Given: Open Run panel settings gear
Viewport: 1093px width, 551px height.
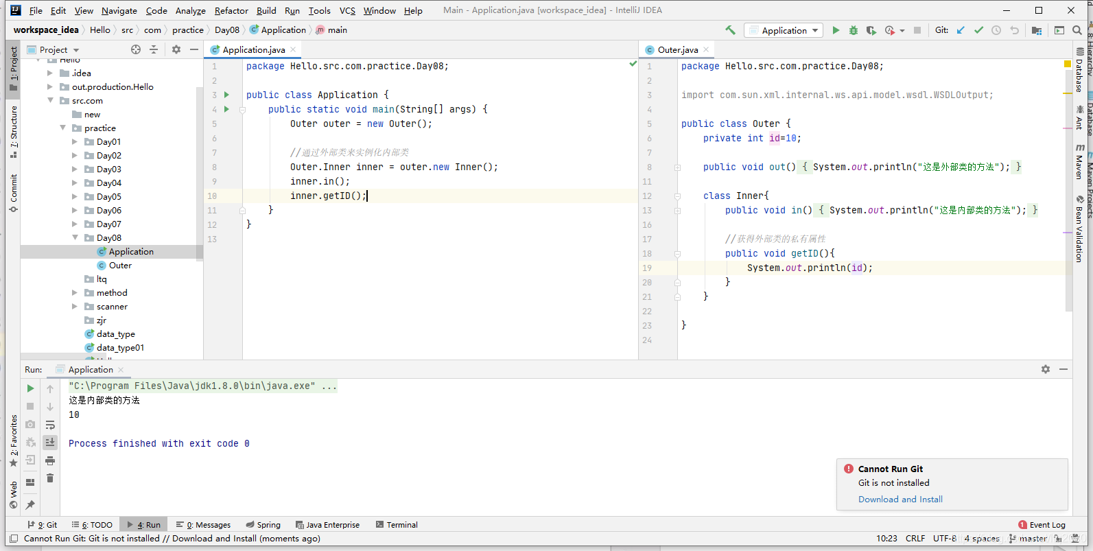Looking at the screenshot, I should tap(1046, 369).
